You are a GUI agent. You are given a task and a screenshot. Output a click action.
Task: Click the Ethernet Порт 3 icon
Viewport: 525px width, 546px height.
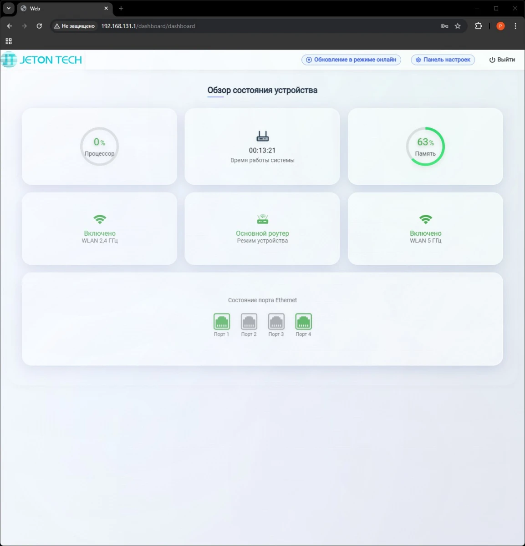pos(276,322)
